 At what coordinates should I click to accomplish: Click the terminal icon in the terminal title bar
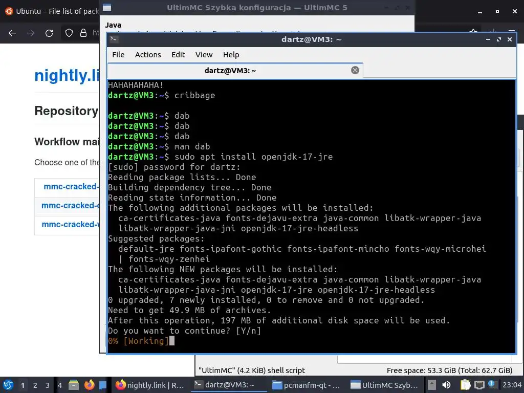point(114,39)
